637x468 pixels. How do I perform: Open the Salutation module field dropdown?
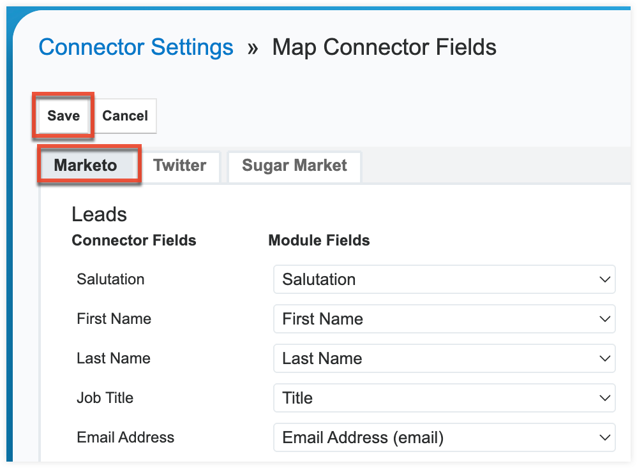click(x=444, y=279)
